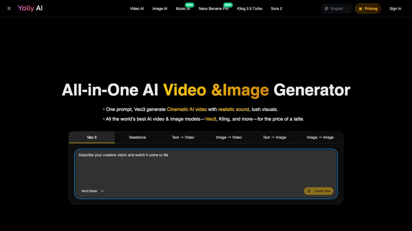412x231 pixels.
Task: Navigate to Kling 2.5 Turbo
Action: pos(249,9)
